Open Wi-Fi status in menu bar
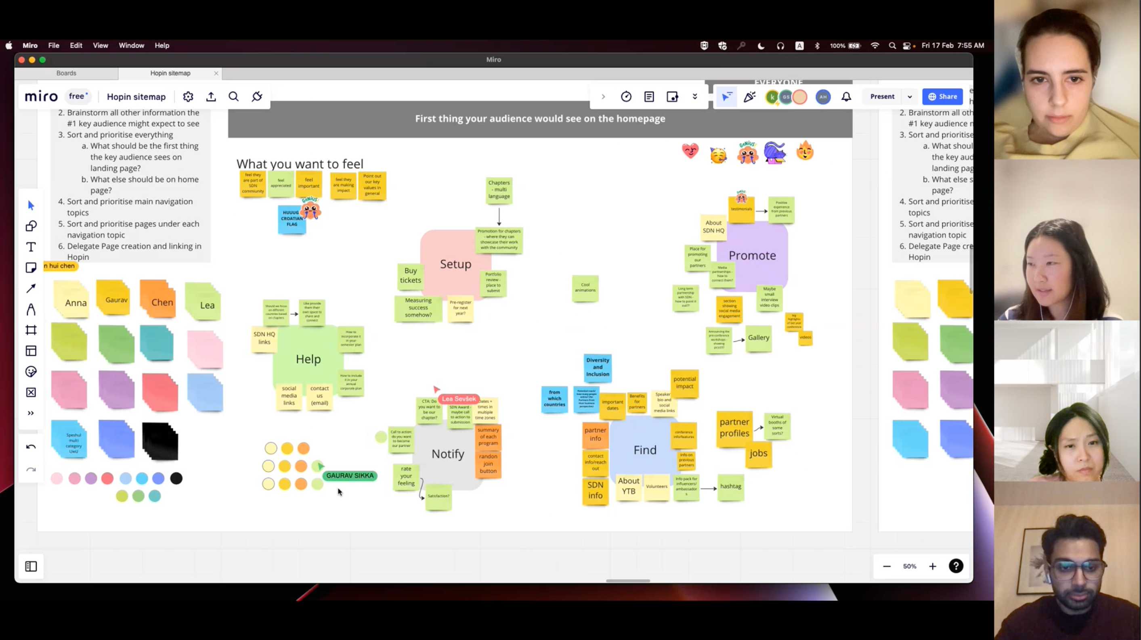This screenshot has width=1141, height=640. click(x=875, y=46)
